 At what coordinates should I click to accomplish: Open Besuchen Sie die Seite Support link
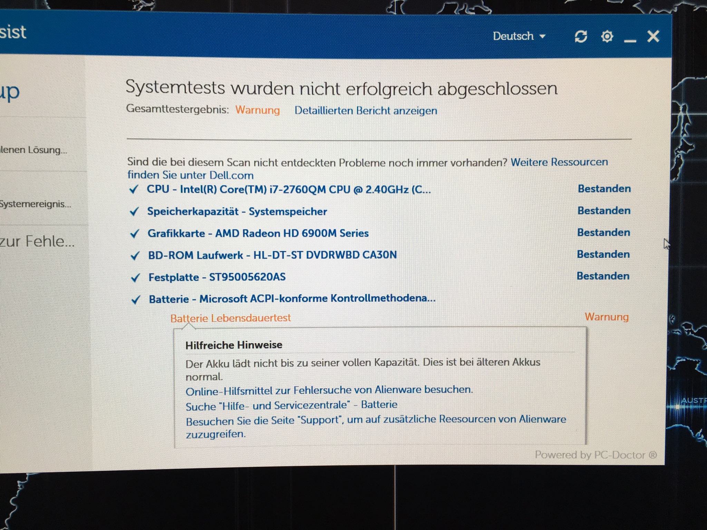pyautogui.click(x=376, y=426)
